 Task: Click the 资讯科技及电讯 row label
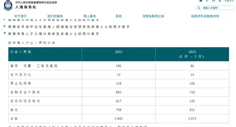click(x=25, y=101)
